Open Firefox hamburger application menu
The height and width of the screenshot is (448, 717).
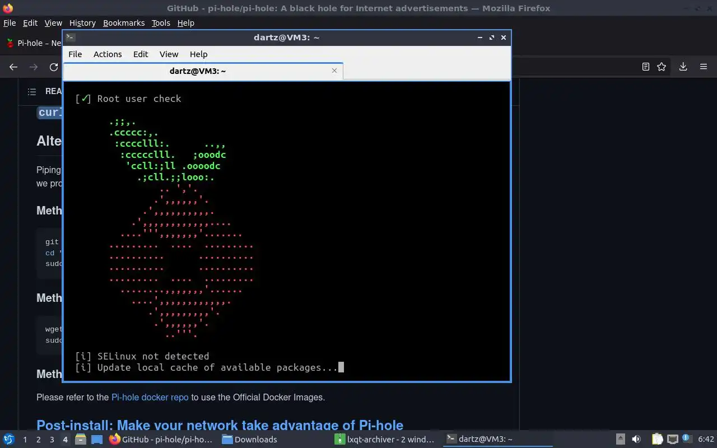click(x=704, y=67)
